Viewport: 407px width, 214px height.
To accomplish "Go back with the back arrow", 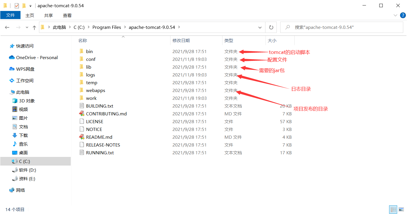I will pos(7,27).
